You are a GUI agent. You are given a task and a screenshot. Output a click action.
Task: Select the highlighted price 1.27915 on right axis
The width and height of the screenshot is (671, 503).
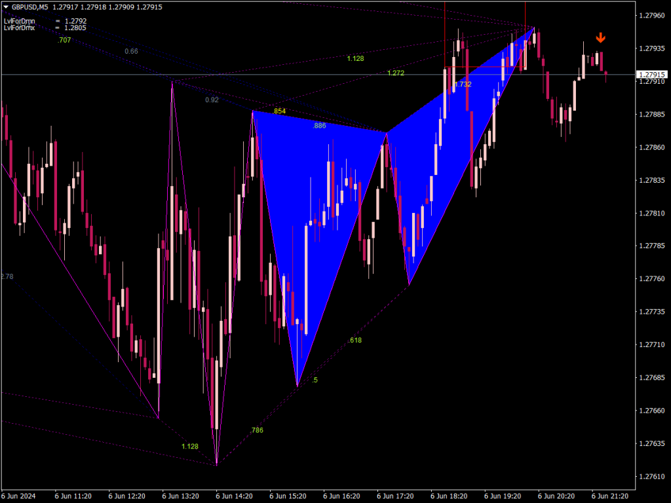click(x=653, y=75)
